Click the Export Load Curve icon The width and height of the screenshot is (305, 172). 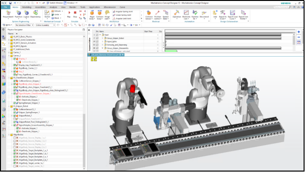233,15
